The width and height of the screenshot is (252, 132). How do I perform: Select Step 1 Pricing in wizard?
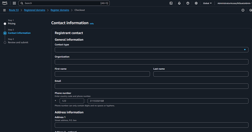12,24
